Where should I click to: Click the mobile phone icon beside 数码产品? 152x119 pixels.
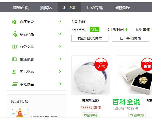[x=15, y=34]
